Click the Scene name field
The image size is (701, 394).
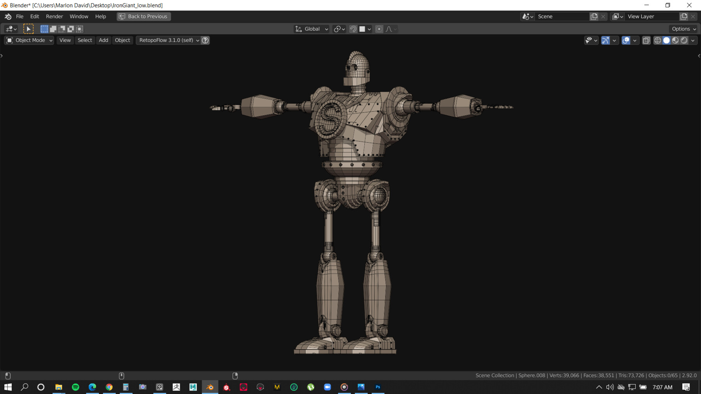pyautogui.click(x=562, y=16)
